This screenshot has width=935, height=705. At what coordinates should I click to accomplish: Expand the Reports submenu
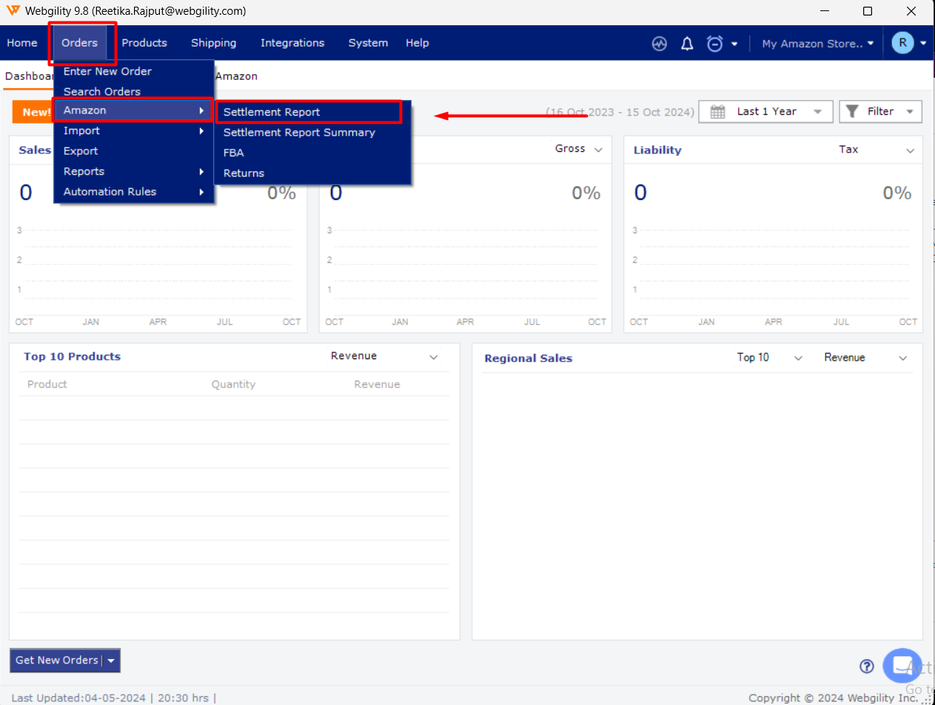coord(134,171)
